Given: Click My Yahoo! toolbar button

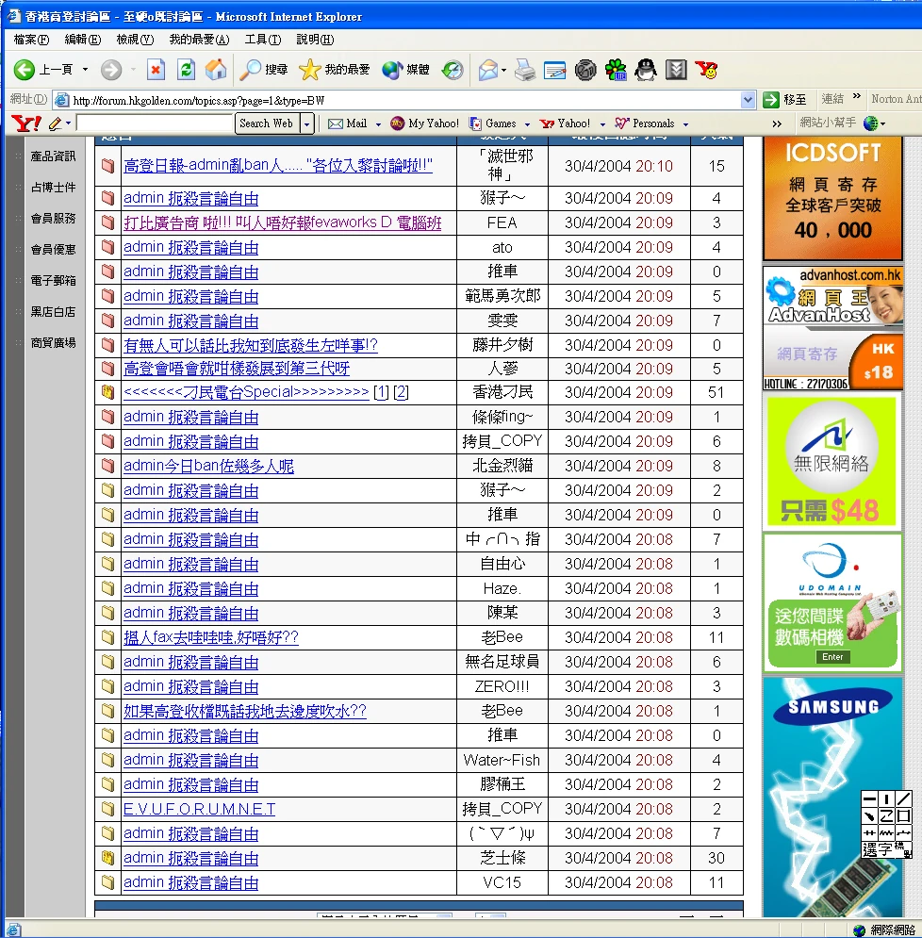Looking at the screenshot, I should tap(424, 123).
